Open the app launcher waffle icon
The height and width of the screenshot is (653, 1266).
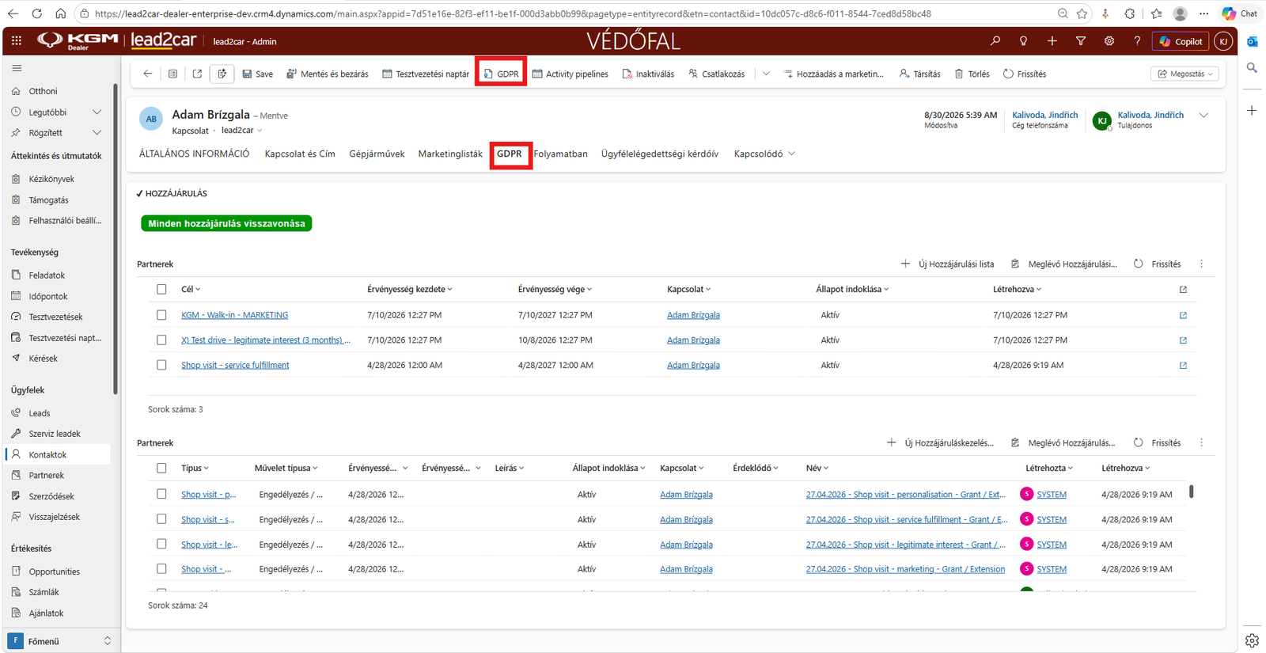click(x=17, y=41)
